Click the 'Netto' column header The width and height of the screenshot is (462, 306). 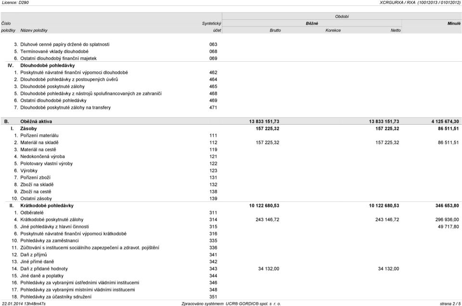tap(396, 30)
